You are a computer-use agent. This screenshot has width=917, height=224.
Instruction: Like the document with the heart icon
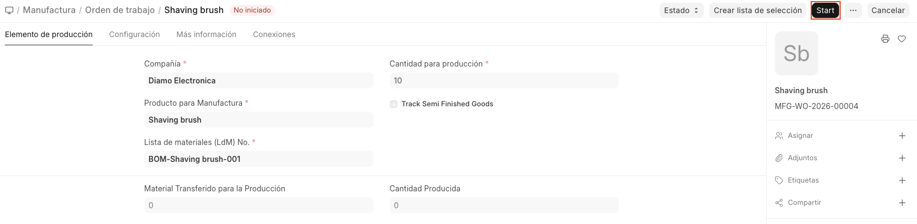(x=902, y=39)
